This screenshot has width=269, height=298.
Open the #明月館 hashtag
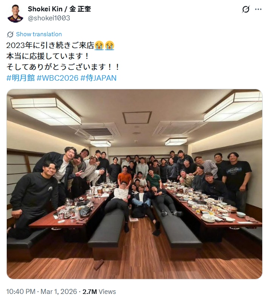coord(20,78)
